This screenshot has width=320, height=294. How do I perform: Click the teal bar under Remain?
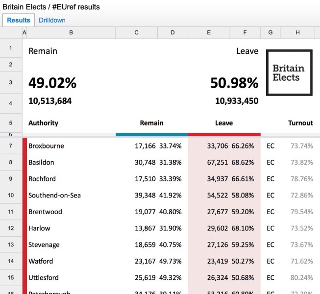[151, 134]
